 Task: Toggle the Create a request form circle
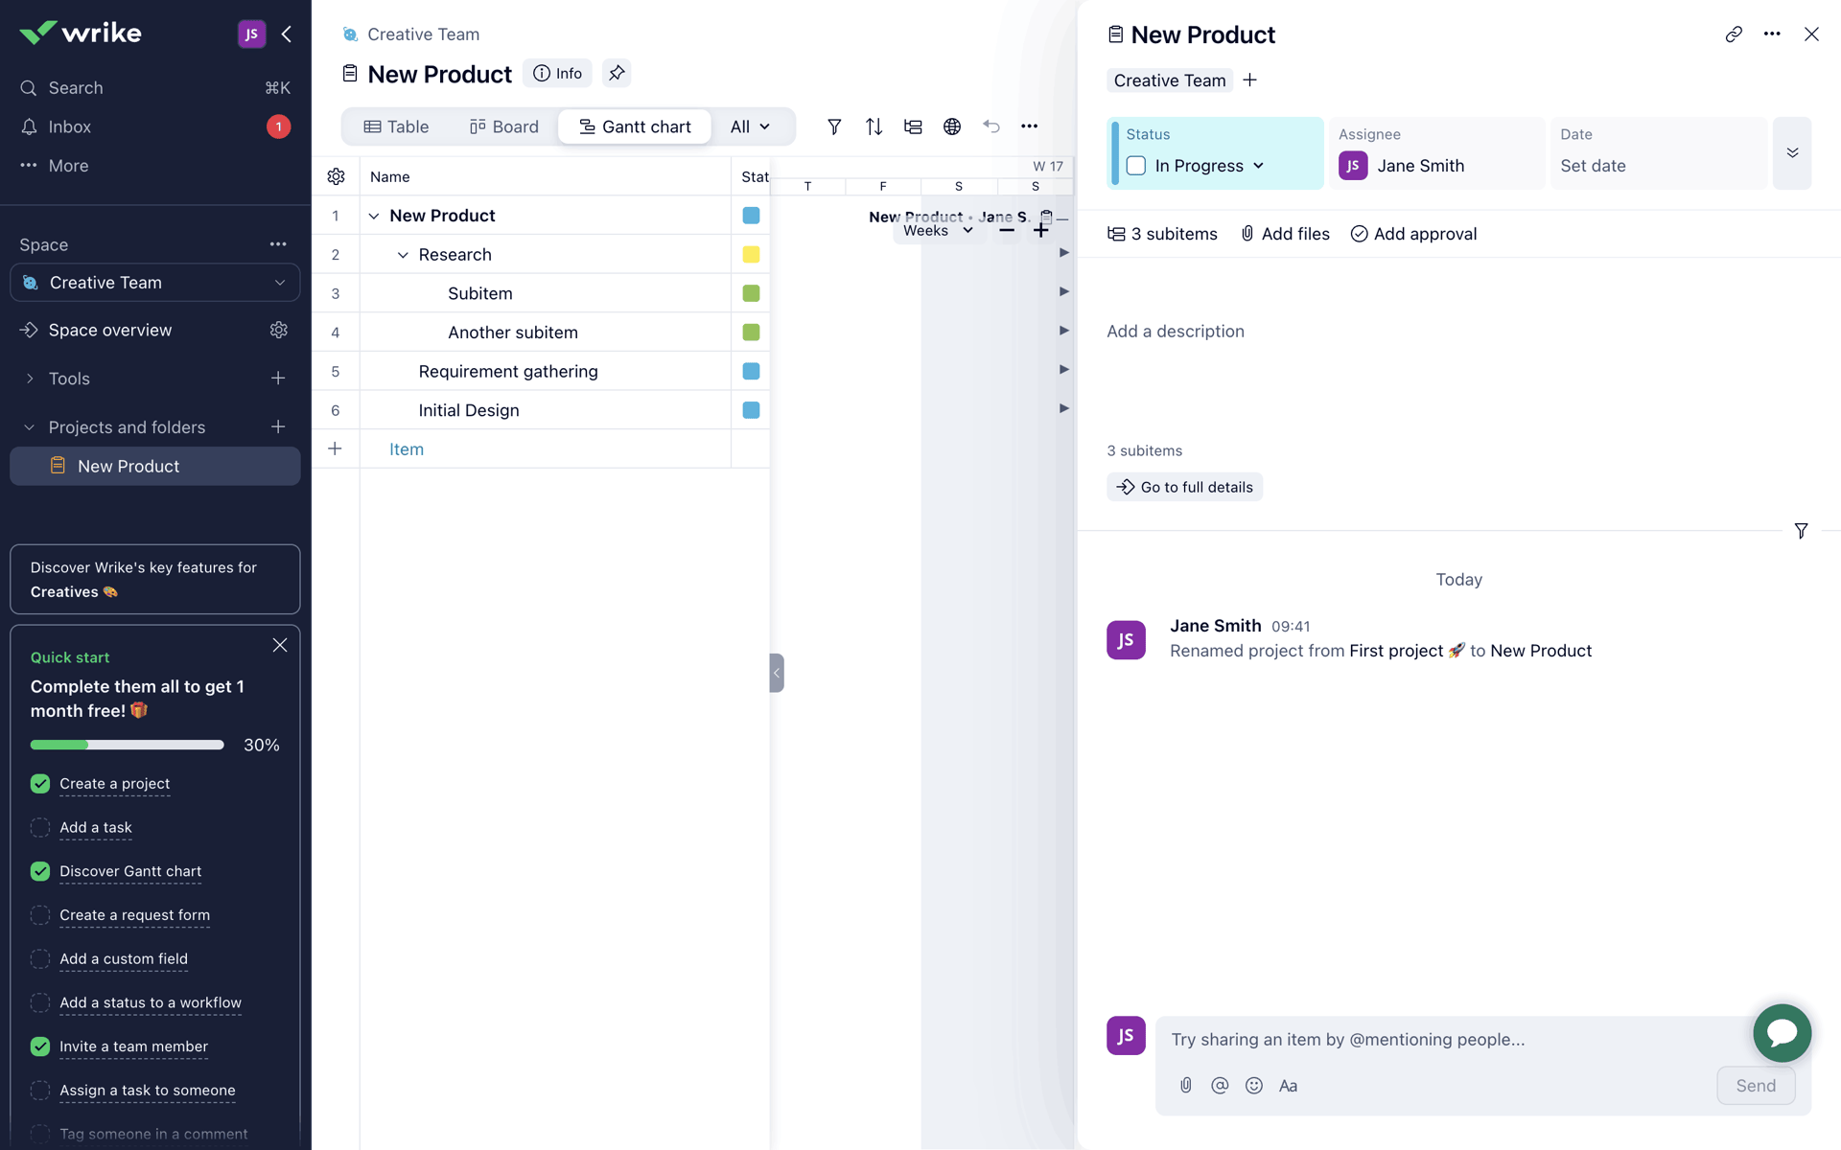(x=40, y=915)
